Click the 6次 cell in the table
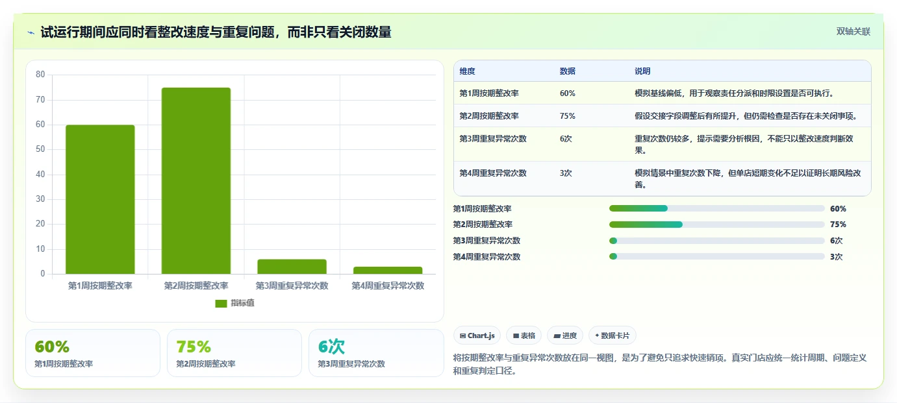The height and width of the screenshot is (403, 897). (566, 139)
